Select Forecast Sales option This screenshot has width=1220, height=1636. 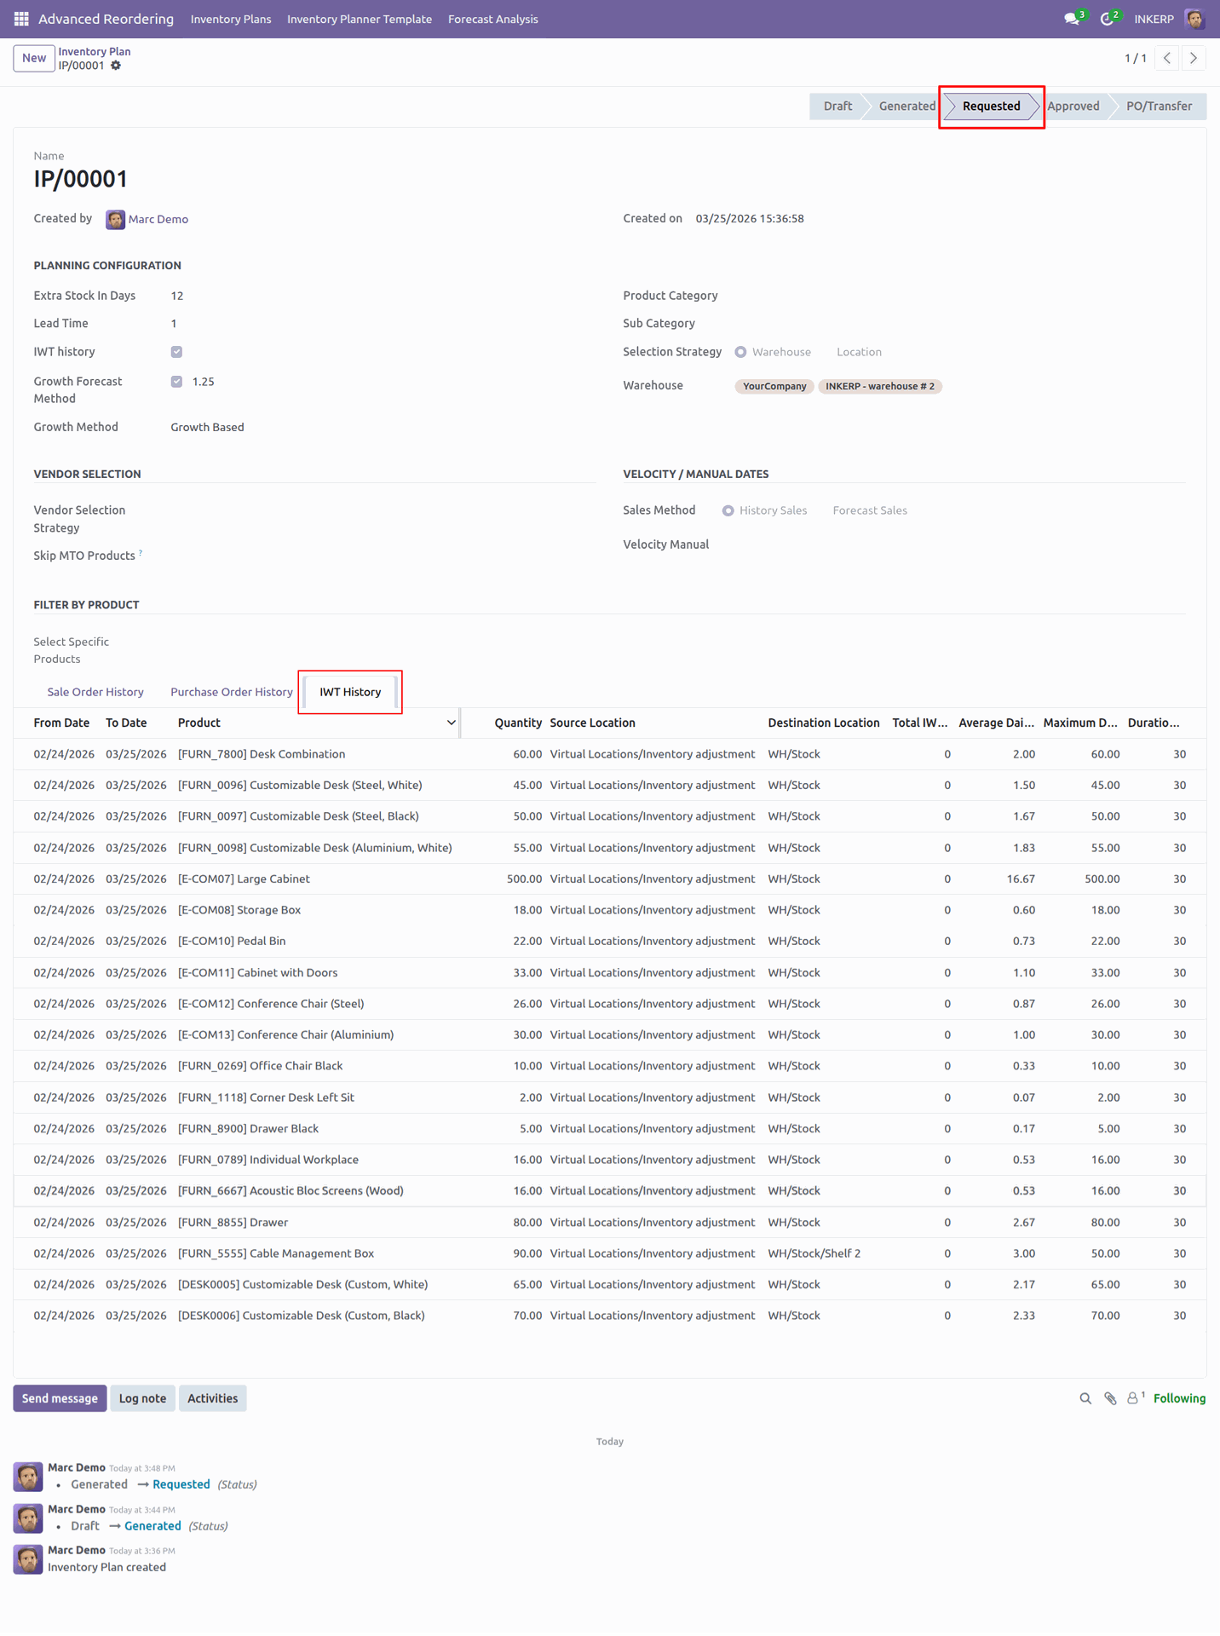(870, 510)
